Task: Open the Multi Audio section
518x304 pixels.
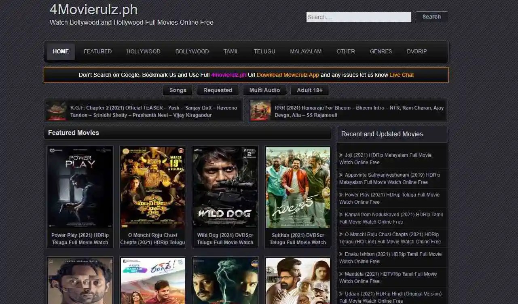Action: (x=264, y=90)
